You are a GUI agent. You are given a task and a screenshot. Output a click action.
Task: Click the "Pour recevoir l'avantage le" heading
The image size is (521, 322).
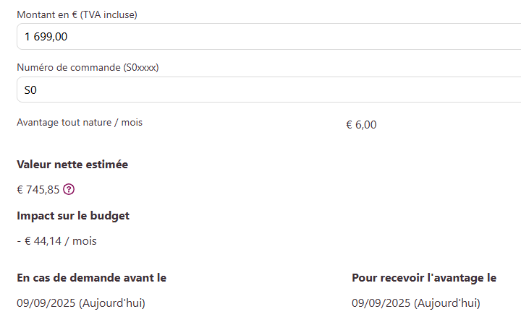coord(424,278)
